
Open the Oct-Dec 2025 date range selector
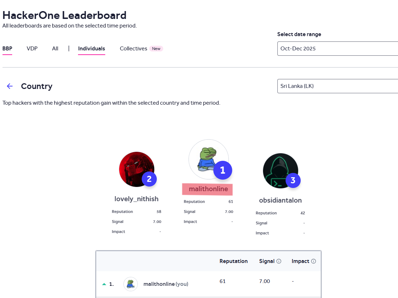coord(336,49)
